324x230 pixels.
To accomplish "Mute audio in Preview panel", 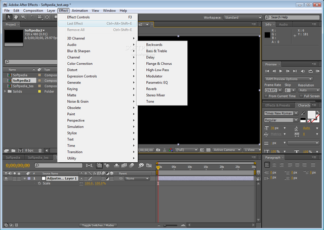I will tap(303, 71).
